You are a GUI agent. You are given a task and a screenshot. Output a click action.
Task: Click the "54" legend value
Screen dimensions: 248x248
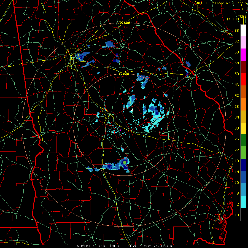(237, 63)
